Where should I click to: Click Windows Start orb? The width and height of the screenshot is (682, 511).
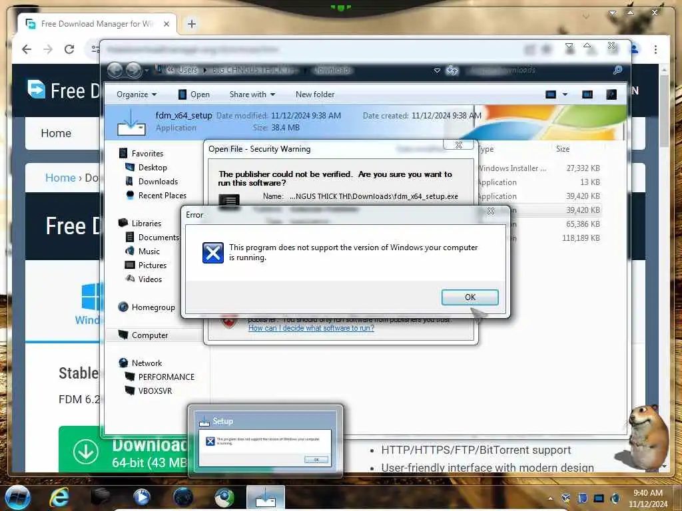(18, 498)
